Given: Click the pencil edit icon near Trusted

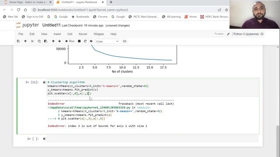Looking at the screenshot, I should [x=228, y=34].
